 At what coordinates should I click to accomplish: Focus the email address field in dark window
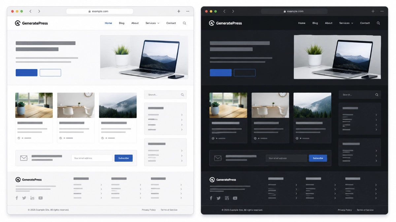pos(286,158)
